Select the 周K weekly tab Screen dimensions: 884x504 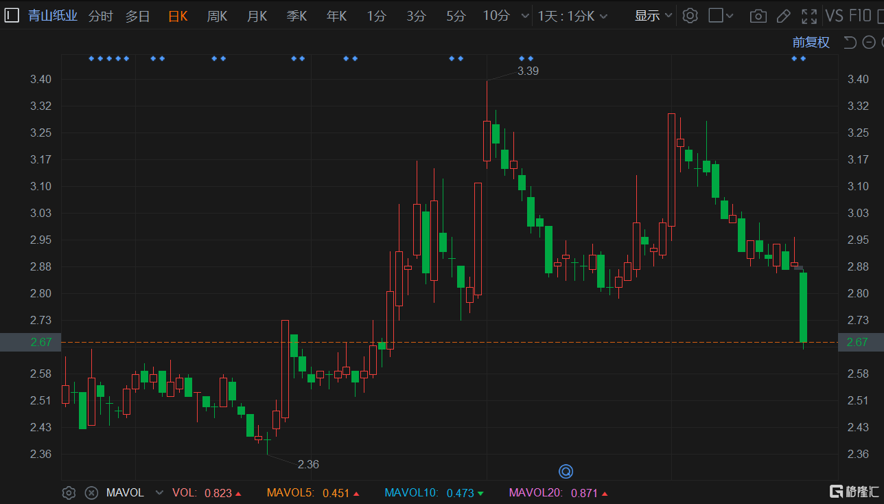point(217,16)
